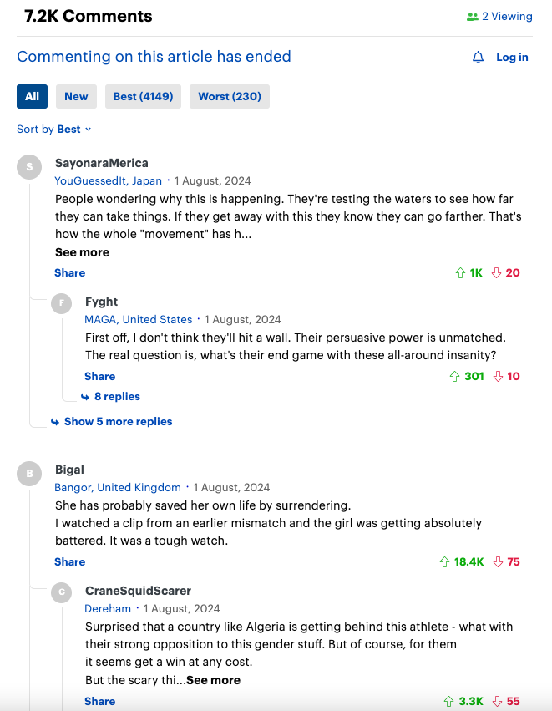Image resolution: width=552 pixels, height=711 pixels.
Task: Expand SayonaraMerica's comment with See more
Action: [x=82, y=252]
